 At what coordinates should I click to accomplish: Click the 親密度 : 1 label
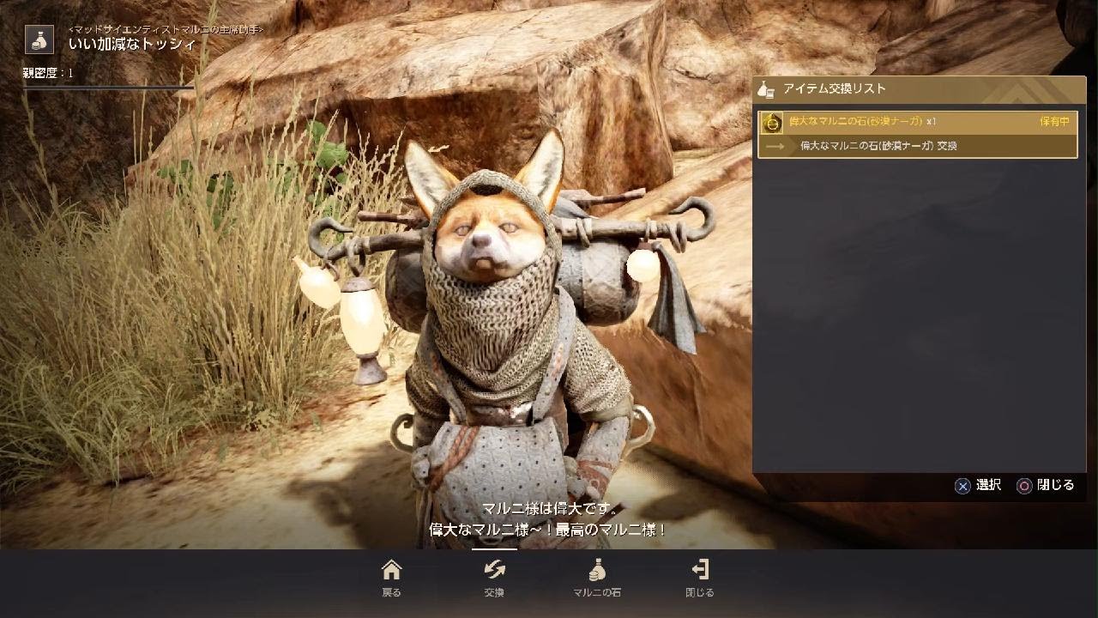(x=48, y=74)
